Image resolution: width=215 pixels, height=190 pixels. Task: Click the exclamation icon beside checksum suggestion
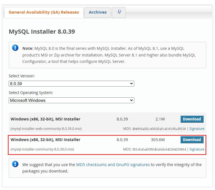point(15,164)
